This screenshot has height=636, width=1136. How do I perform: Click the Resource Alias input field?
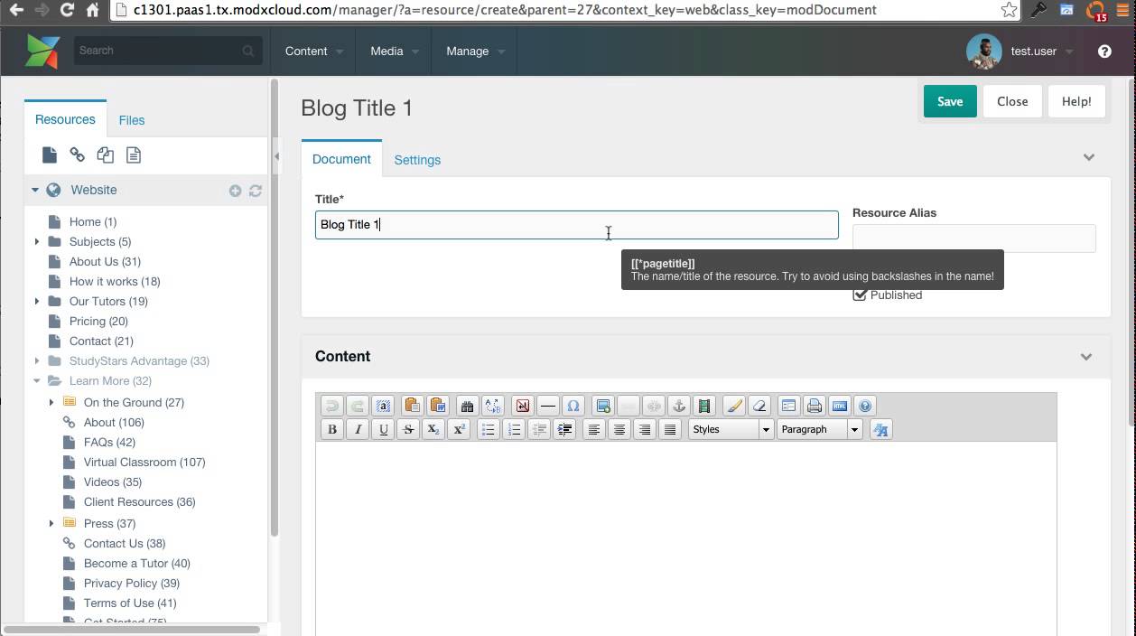tap(974, 238)
